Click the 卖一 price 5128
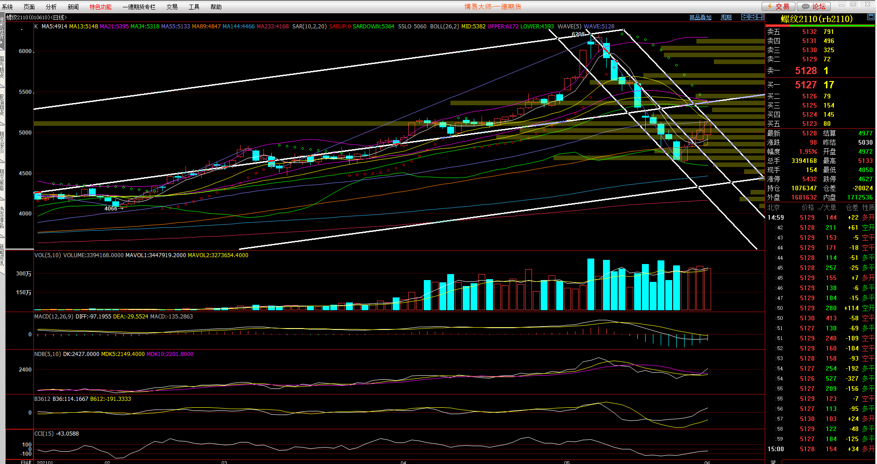Image resolution: width=877 pixels, height=464 pixels. [806, 71]
